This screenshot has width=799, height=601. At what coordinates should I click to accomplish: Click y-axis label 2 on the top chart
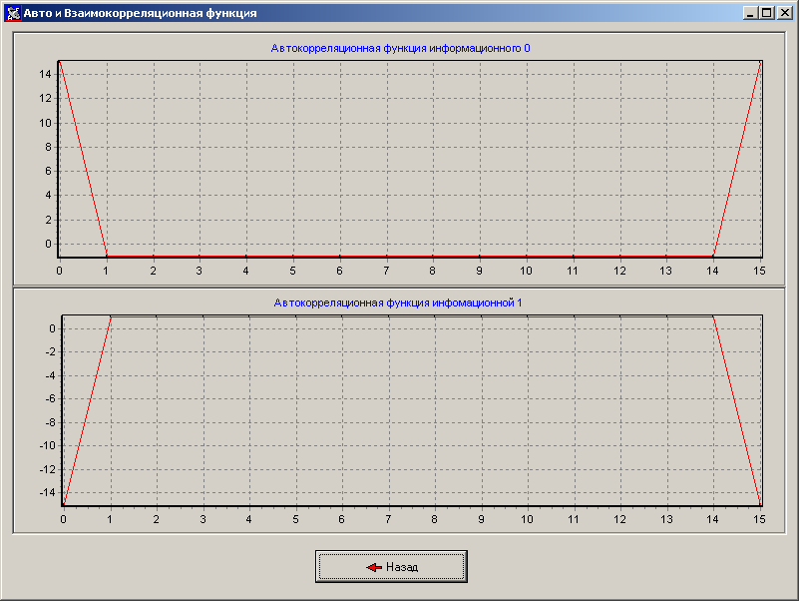(49, 220)
